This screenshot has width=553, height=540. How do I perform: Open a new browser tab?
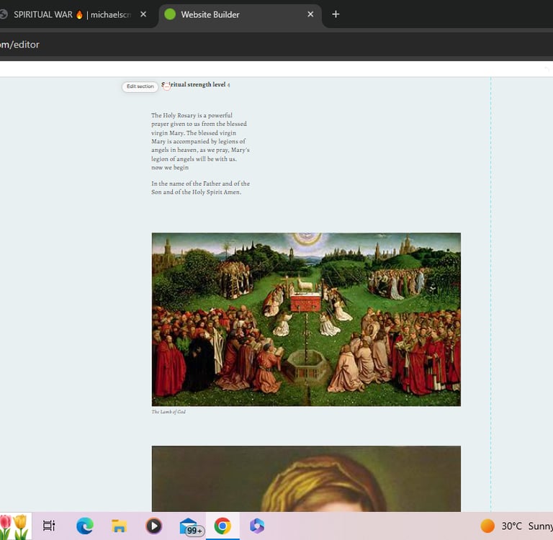(336, 14)
